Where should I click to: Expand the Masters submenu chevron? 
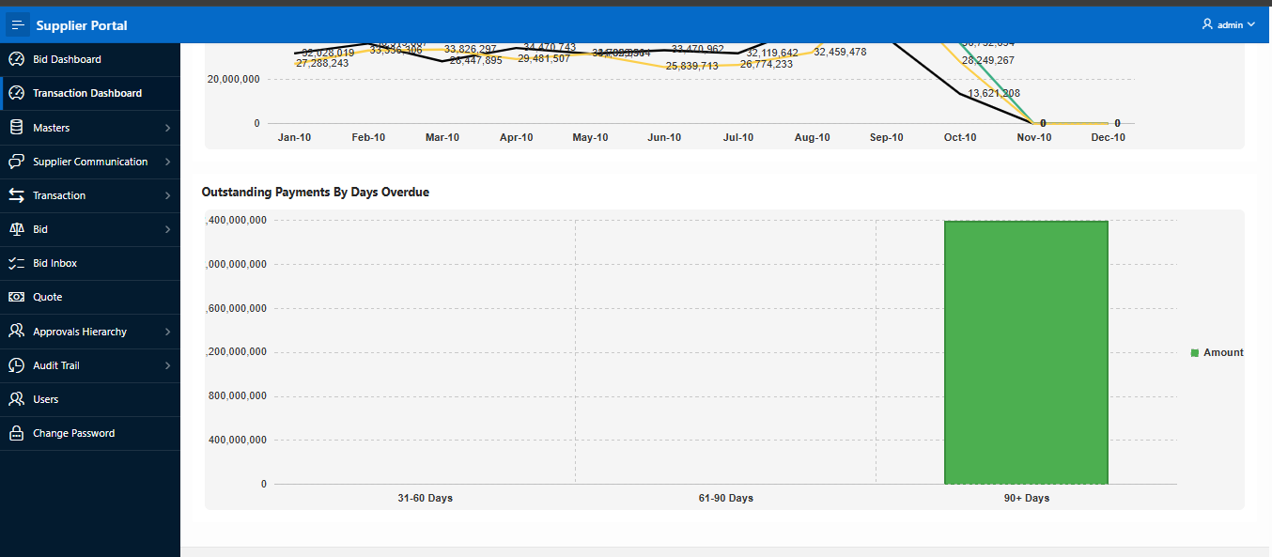tap(167, 128)
